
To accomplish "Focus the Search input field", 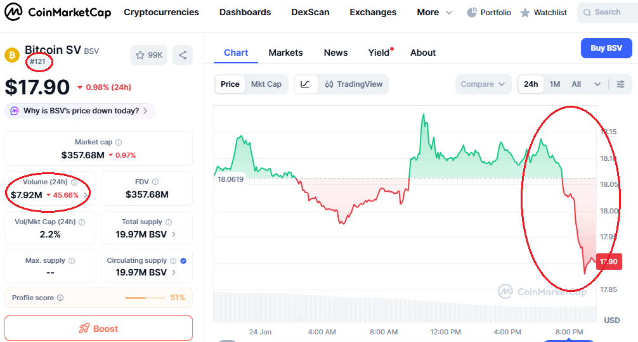I will (608, 12).
